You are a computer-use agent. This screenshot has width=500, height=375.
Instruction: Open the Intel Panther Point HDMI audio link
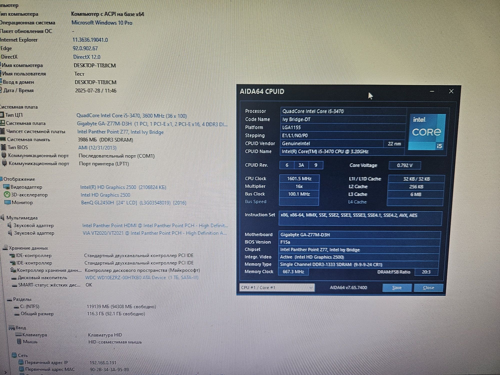pos(155,225)
